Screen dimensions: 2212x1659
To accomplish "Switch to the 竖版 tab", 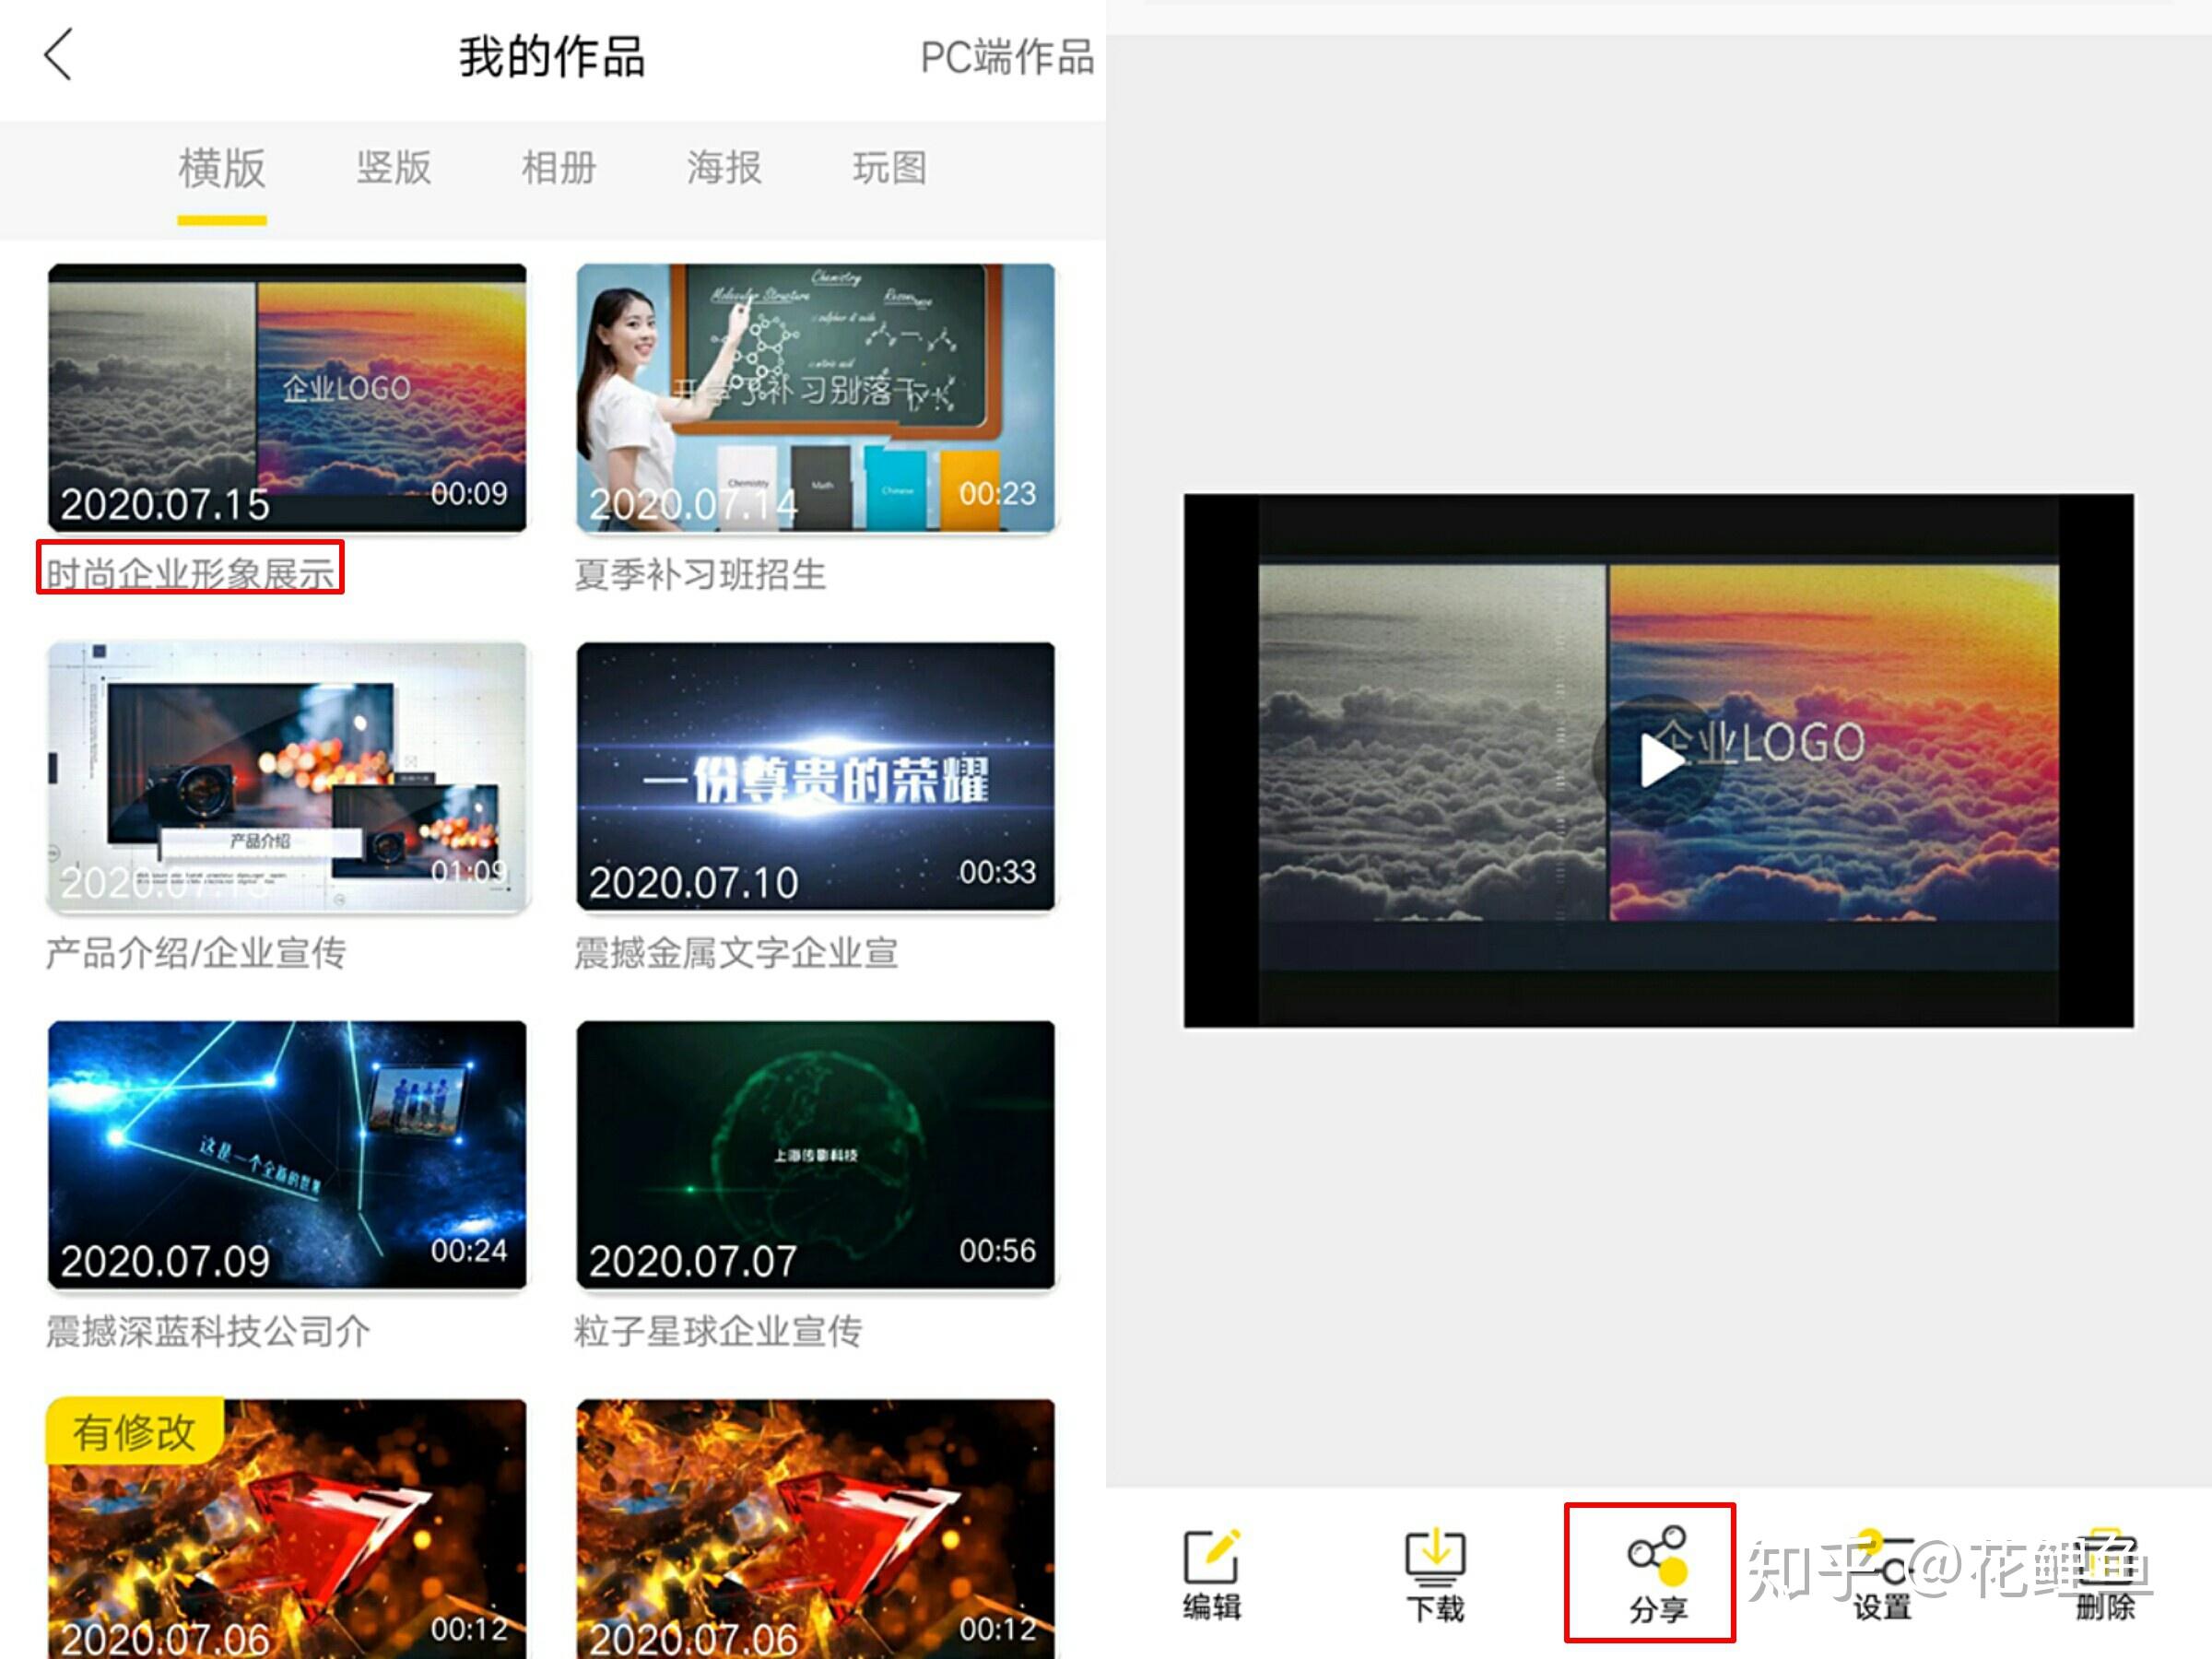I will (x=394, y=168).
